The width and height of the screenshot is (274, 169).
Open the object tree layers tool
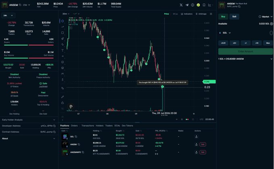[x=63, y=68]
